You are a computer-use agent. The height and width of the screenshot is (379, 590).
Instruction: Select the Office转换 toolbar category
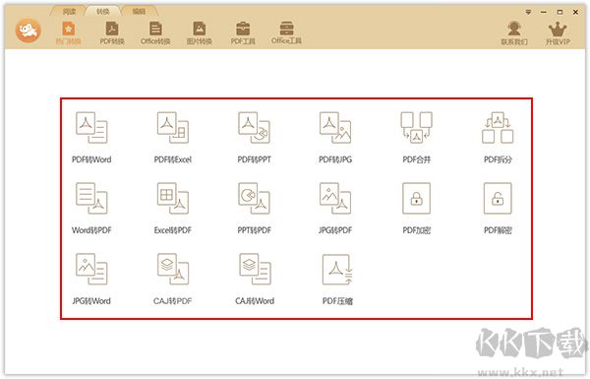click(155, 33)
